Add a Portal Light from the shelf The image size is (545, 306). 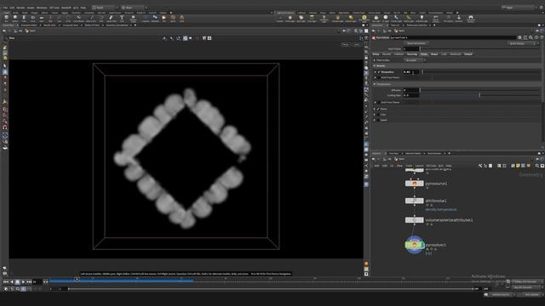pos(409,18)
